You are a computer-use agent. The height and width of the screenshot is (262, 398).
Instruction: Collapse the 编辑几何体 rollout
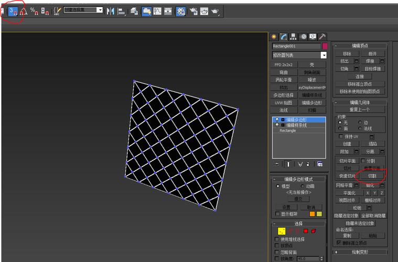360,103
